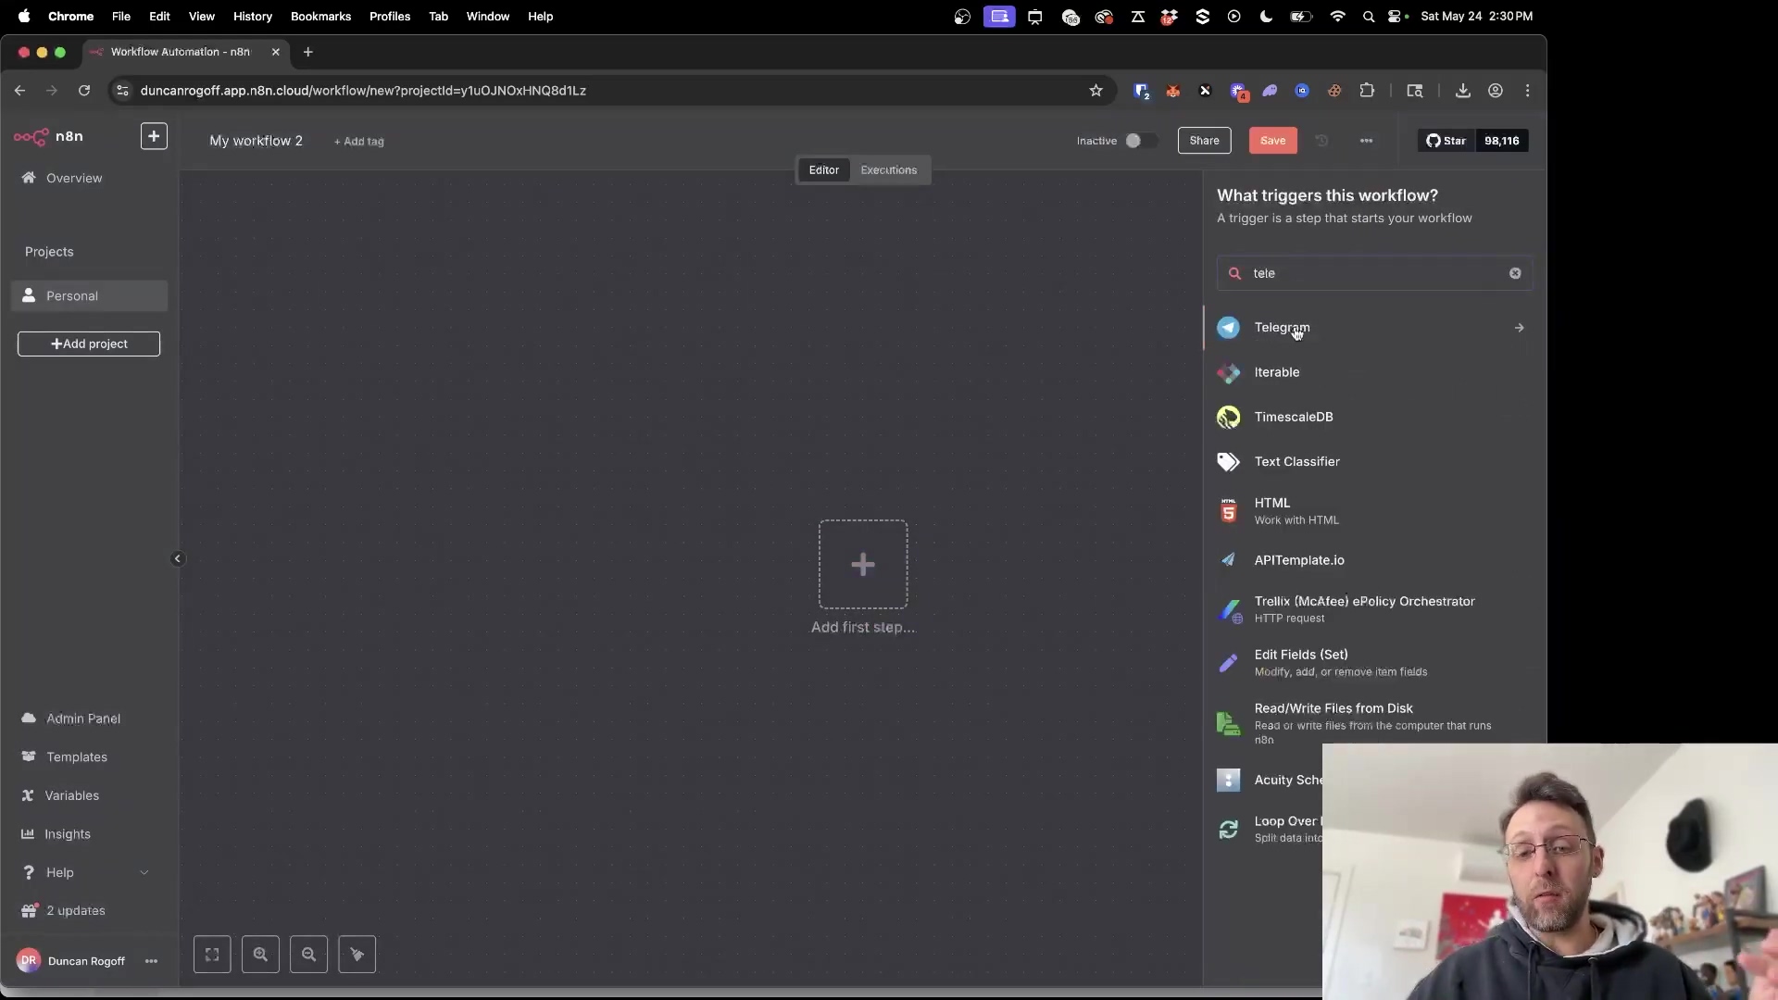Save the workflow

click(1272, 141)
